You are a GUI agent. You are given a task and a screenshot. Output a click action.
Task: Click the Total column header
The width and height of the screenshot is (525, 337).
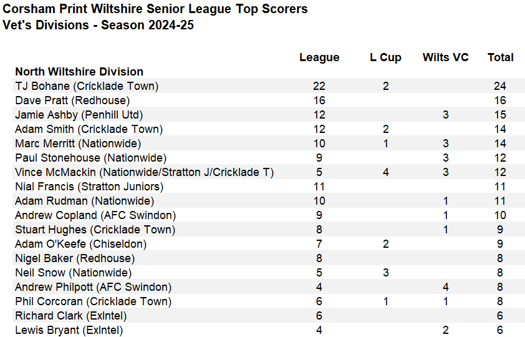pos(500,57)
